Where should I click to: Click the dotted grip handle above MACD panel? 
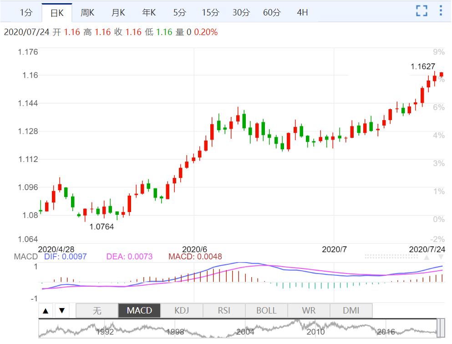click(391, 257)
